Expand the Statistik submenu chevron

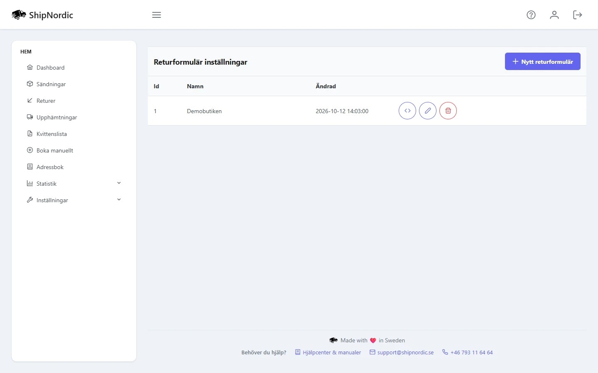tap(119, 183)
